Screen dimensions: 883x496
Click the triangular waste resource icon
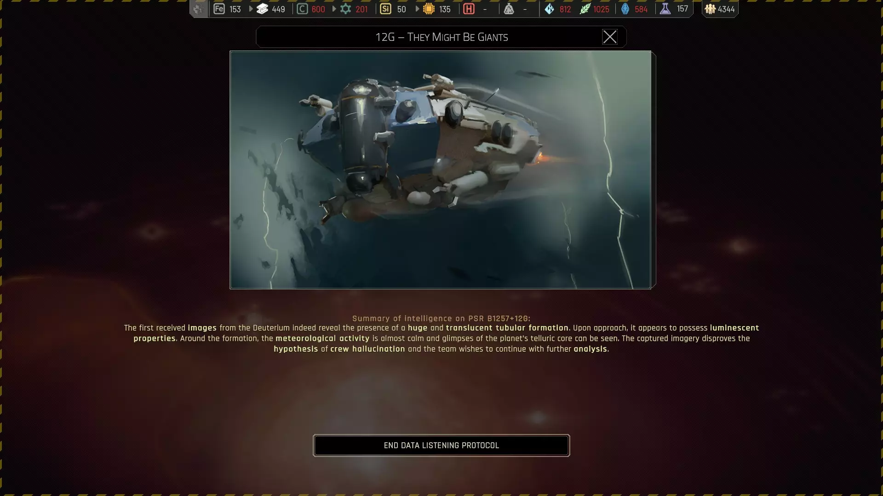click(x=509, y=9)
